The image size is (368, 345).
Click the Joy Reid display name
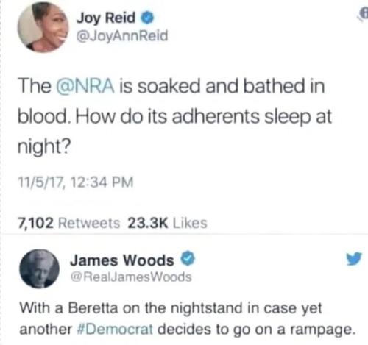click(x=106, y=18)
